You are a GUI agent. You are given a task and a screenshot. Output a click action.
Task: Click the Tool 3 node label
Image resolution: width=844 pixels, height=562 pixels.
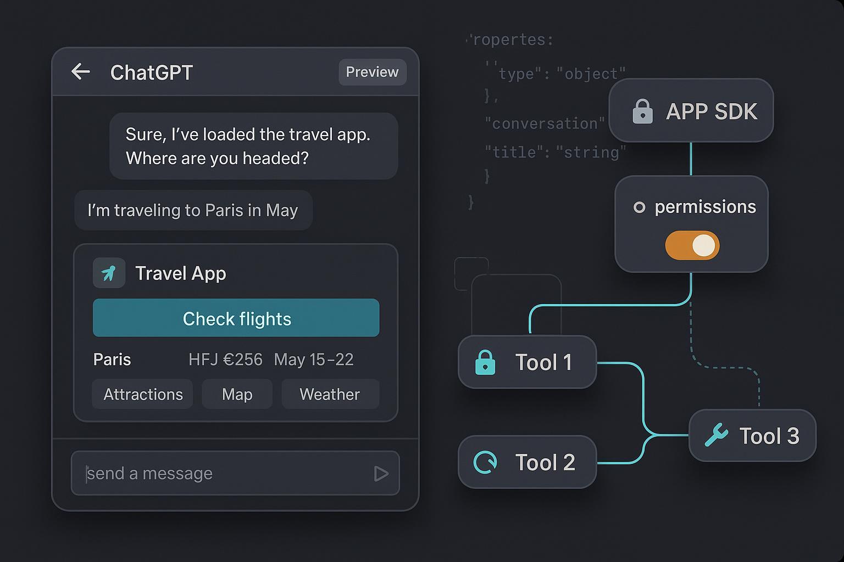coord(769,436)
